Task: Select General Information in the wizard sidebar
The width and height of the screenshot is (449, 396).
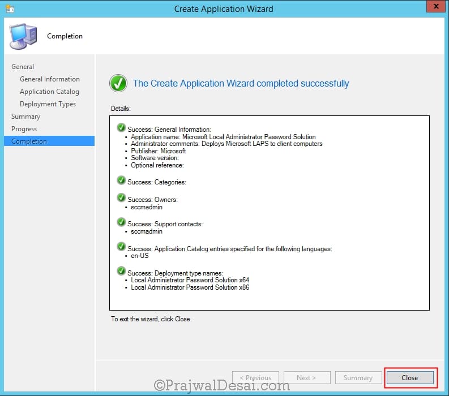Action: [x=50, y=79]
